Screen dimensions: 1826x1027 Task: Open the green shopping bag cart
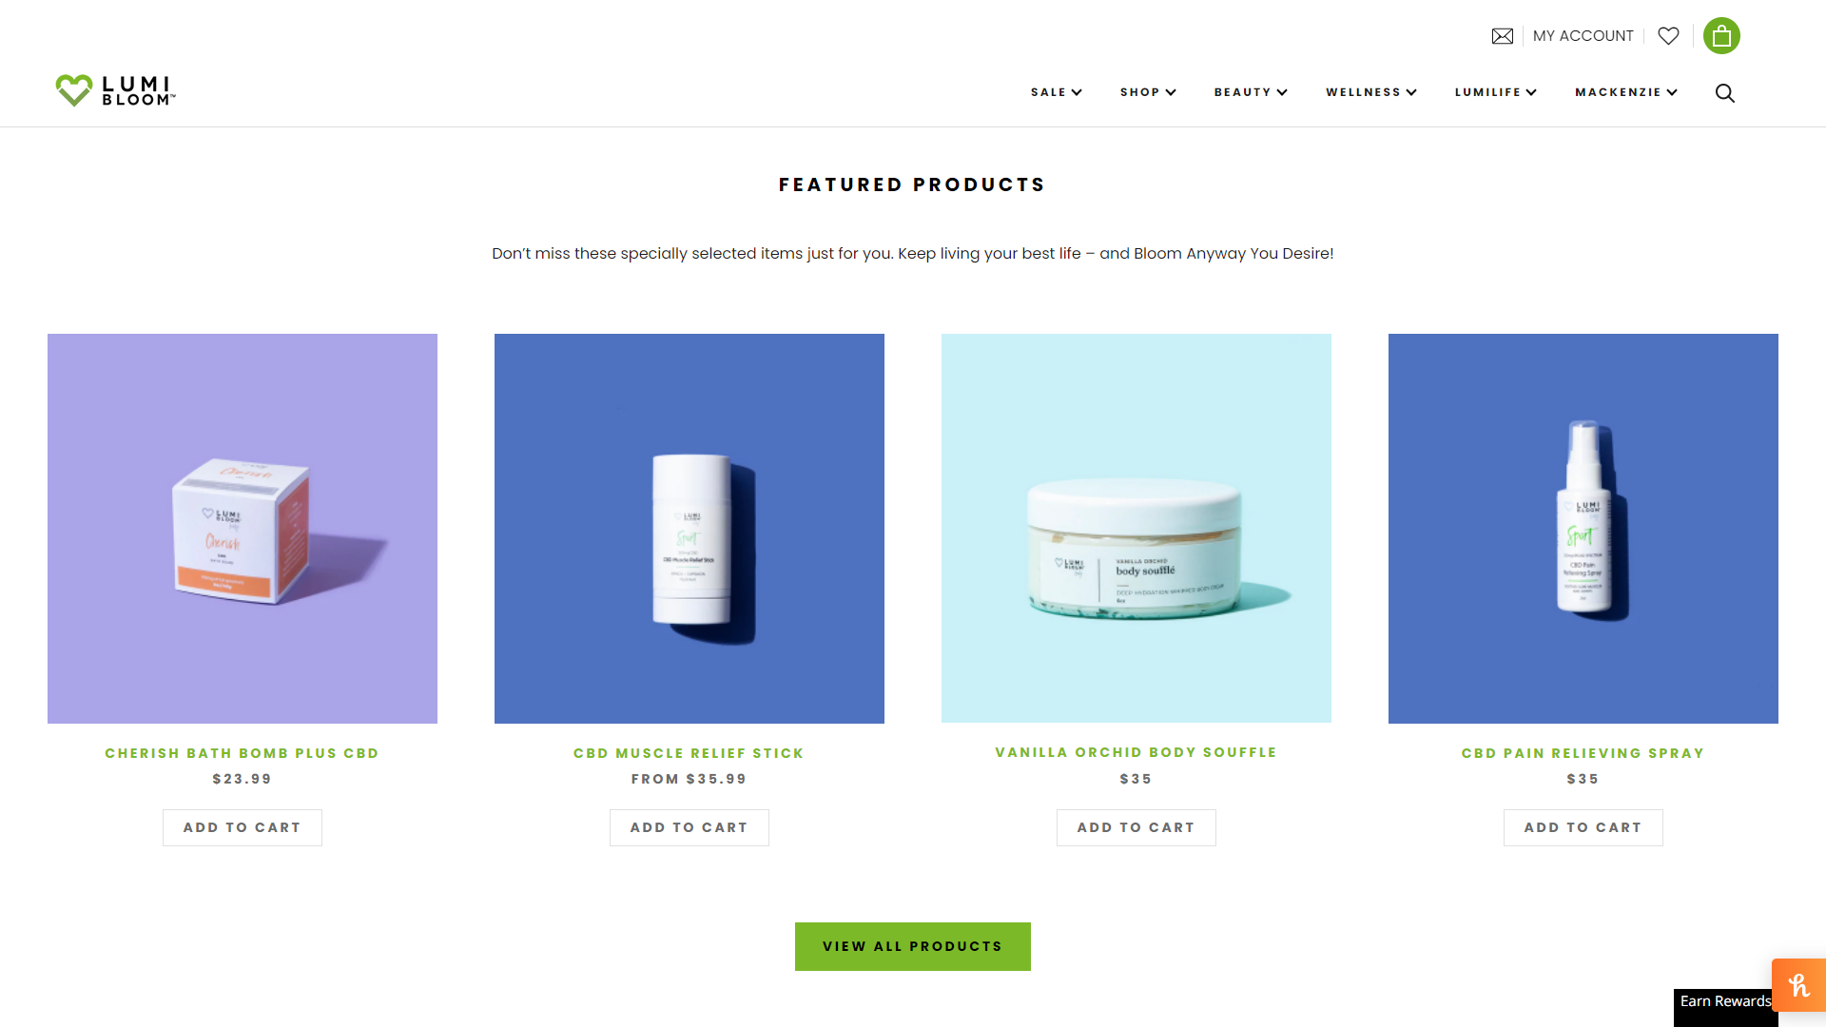[1721, 36]
